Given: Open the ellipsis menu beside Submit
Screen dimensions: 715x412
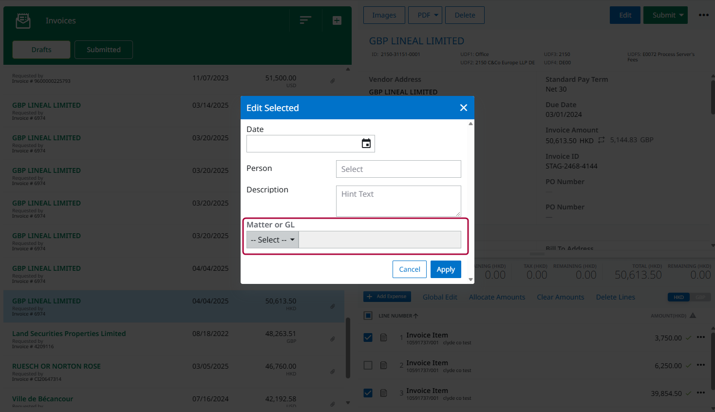Looking at the screenshot, I should (x=704, y=15).
